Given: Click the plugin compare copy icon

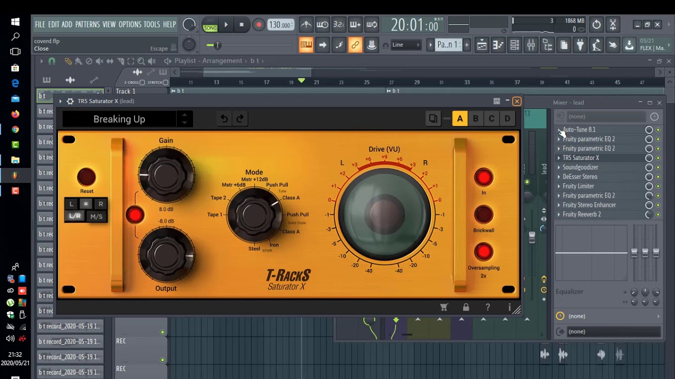Looking at the screenshot, I should pos(433,119).
